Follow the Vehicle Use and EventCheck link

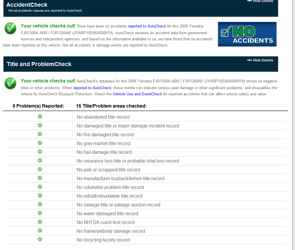(x=137, y=94)
